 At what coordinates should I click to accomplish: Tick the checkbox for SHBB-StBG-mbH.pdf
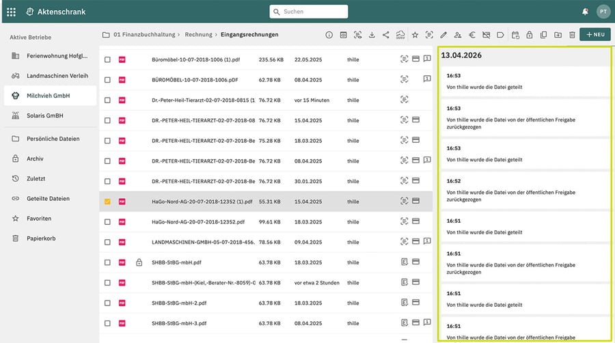pos(107,262)
